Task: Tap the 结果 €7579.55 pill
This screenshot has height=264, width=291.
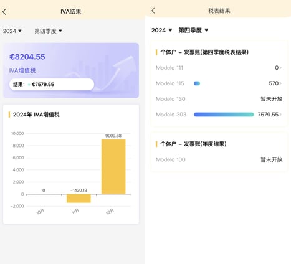Action: coord(52,84)
